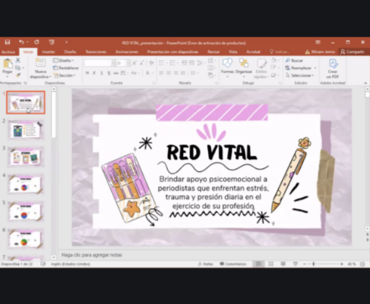
Task: Click Crear un PDF Acrobat icon
Action: click(x=333, y=64)
